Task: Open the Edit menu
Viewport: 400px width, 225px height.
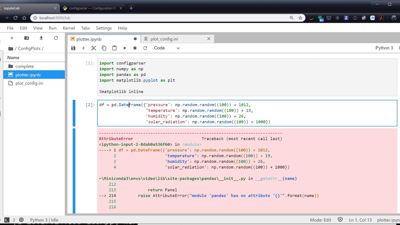Action: 23,28
